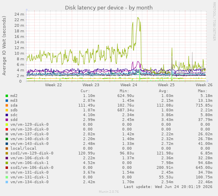218x196 pixels.
Task: Click the vm/vm-131-disk-1 light green swatch
Action: pyautogui.click(x=7, y=177)
